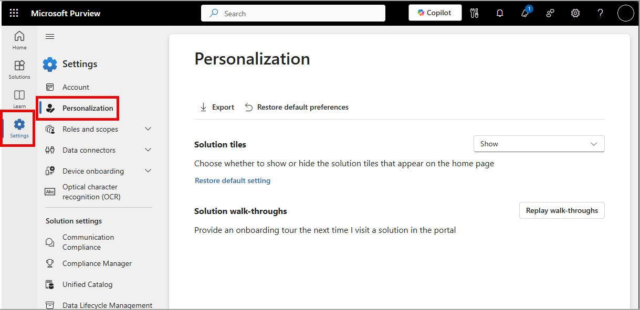This screenshot has width=640, height=310.
Task: Click the tools icon next to Copilot
Action: (475, 13)
